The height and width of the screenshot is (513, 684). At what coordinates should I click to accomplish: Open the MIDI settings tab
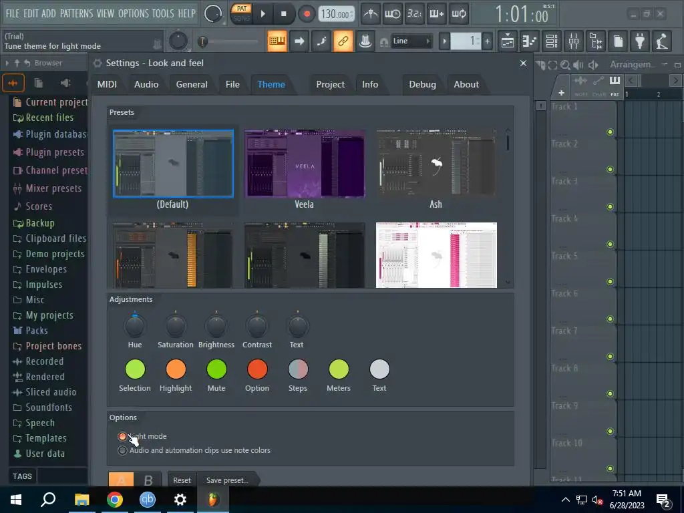[107, 85]
